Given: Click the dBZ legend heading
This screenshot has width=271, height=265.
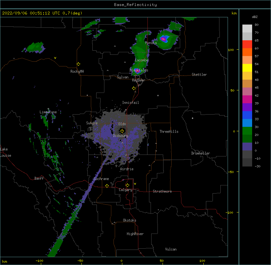Looking at the screenshot, I should [x=255, y=17].
